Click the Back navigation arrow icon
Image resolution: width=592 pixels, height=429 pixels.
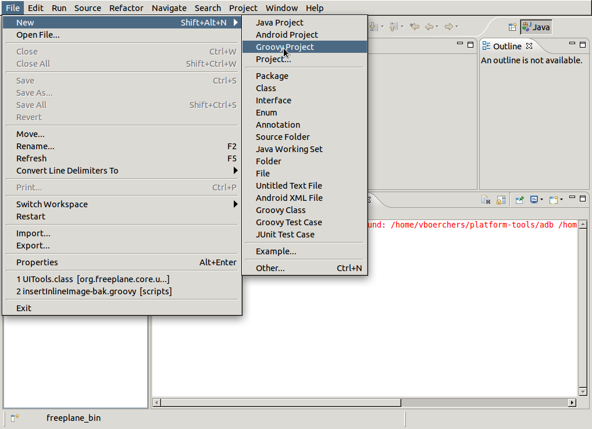point(429,27)
